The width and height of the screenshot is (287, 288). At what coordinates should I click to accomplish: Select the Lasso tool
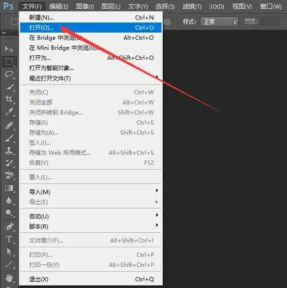[x=9, y=74]
